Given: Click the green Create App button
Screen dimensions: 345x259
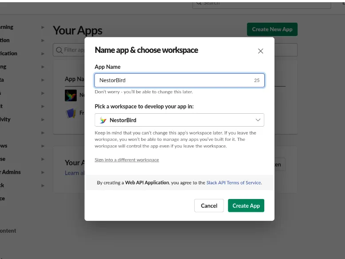Looking at the screenshot, I should pyautogui.click(x=246, y=206).
